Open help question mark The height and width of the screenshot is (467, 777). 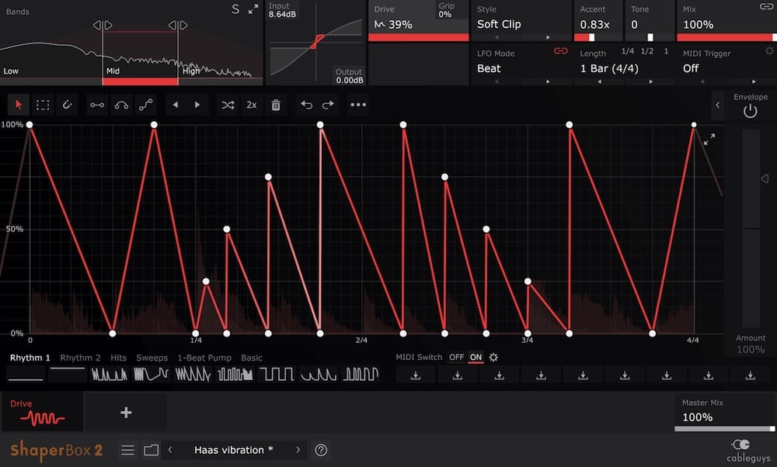(321, 450)
